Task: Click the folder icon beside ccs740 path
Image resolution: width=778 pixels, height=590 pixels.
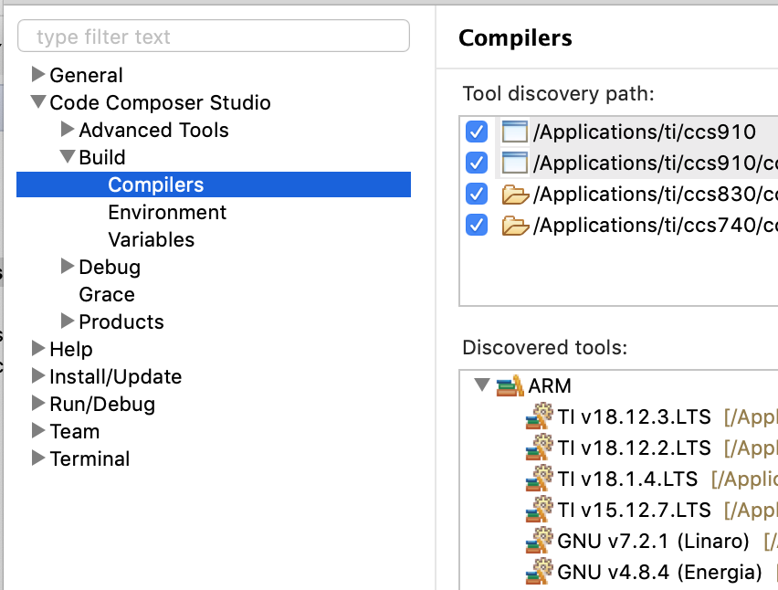Action: click(515, 226)
